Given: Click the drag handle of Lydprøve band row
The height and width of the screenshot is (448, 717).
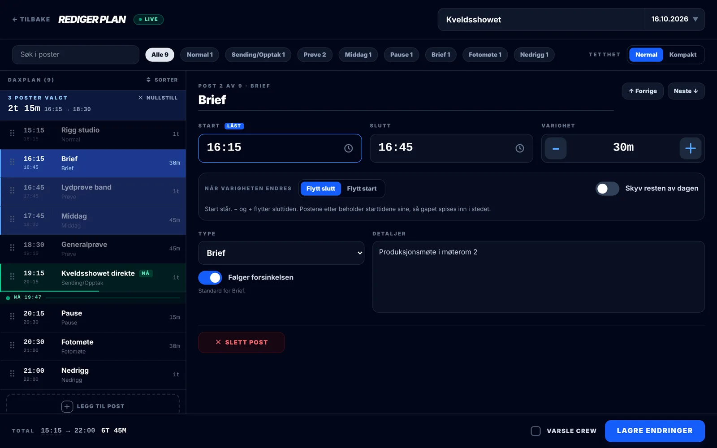Looking at the screenshot, I should click(x=13, y=190).
